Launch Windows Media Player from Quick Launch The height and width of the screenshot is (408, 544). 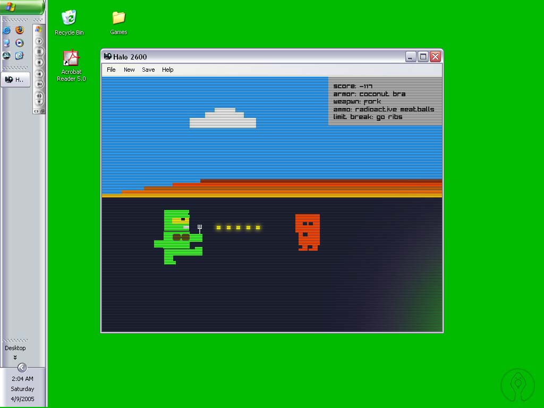(x=20, y=43)
